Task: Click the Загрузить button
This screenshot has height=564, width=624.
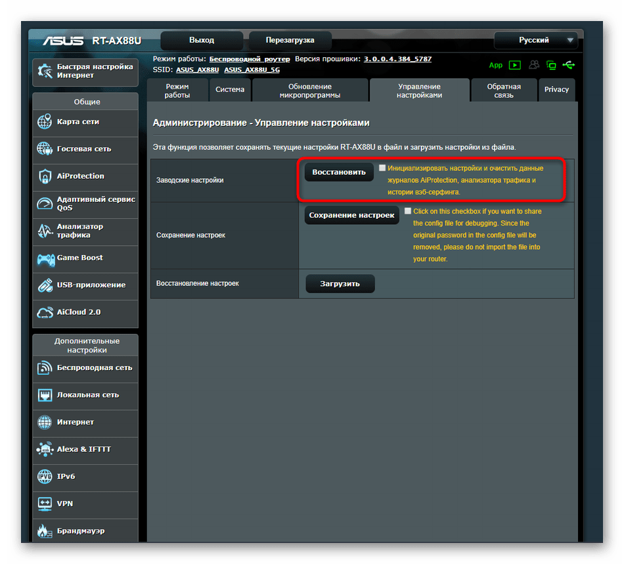Action: click(x=340, y=283)
